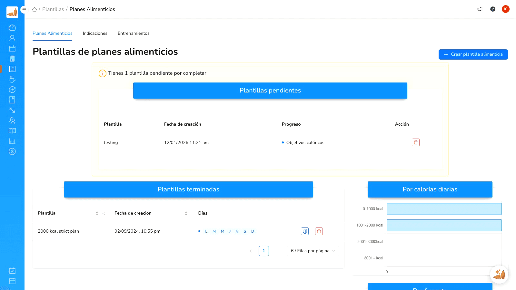Viewport: 516px width, 290px height.
Task: Click the almond app logo in the sidebar
Action: (x=12, y=12)
